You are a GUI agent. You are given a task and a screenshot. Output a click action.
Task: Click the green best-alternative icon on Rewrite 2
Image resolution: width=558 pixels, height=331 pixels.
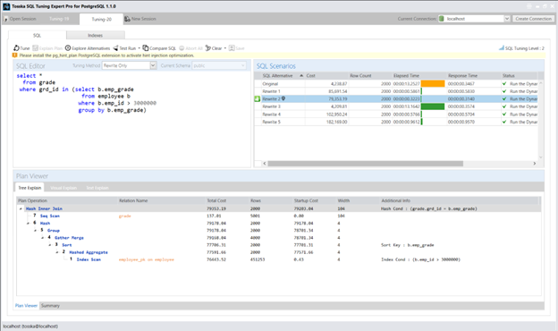pos(258,99)
